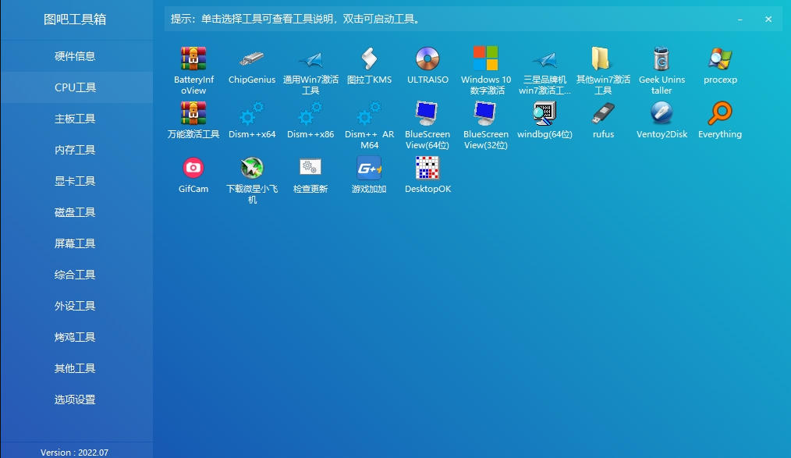Click the 万能激活工具 icon
The height and width of the screenshot is (458, 791).
[193, 113]
